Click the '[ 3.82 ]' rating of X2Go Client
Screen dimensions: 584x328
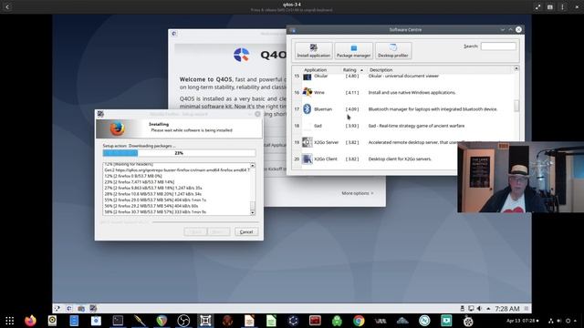352,159
